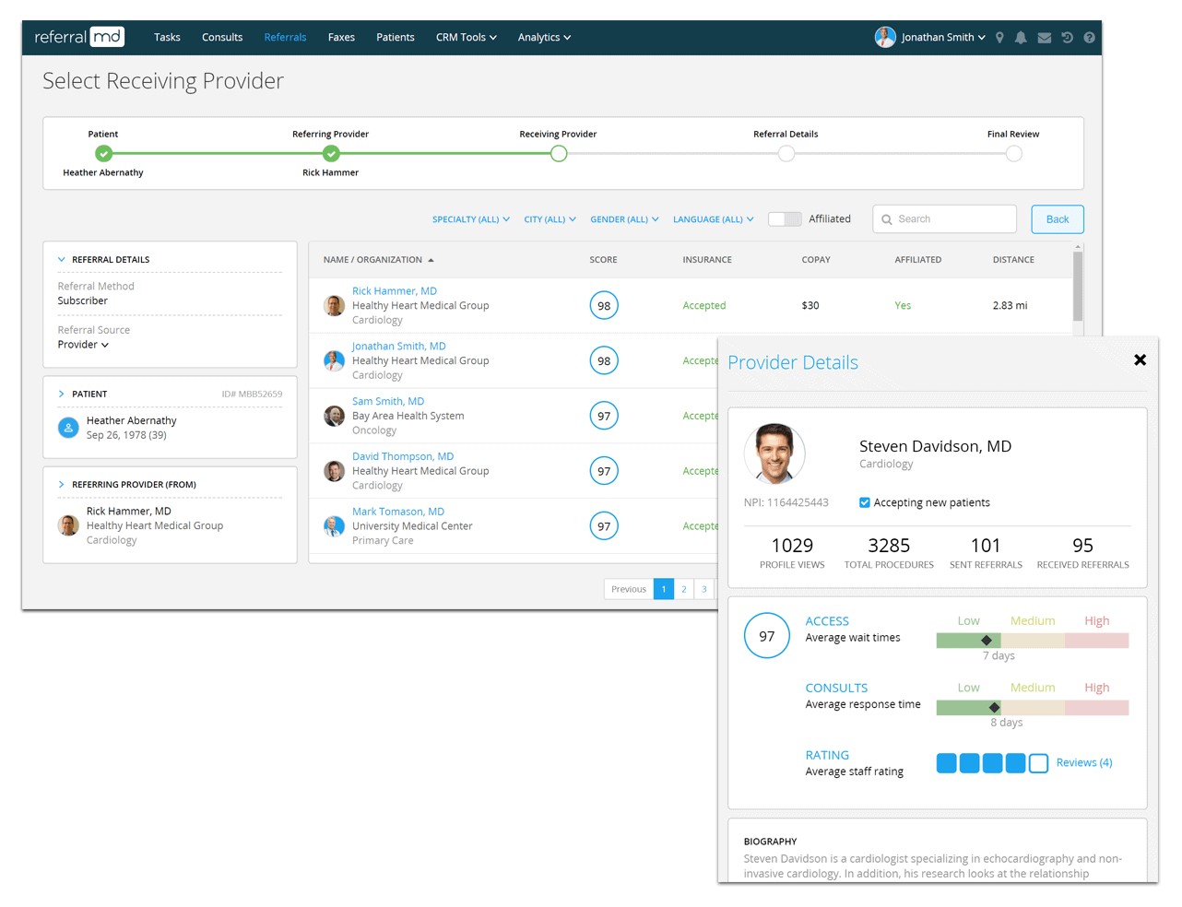This screenshot has width=1182, height=907.
Task: Go to the Patients tab
Action: click(x=396, y=38)
